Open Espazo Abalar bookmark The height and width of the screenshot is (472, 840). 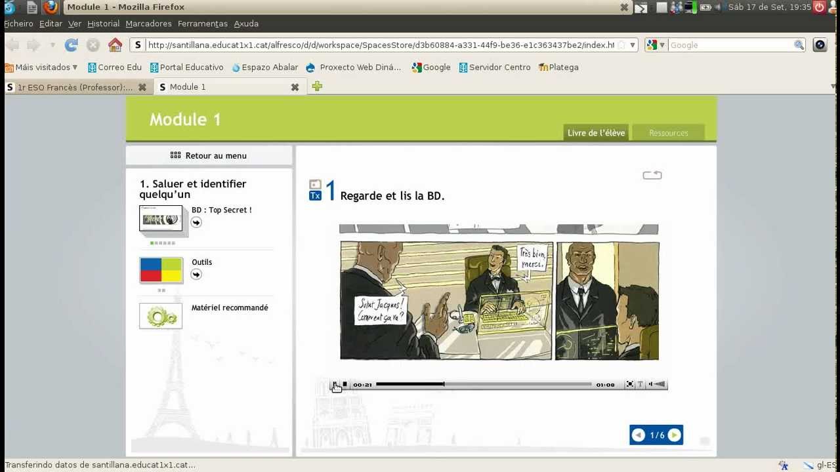coord(264,67)
